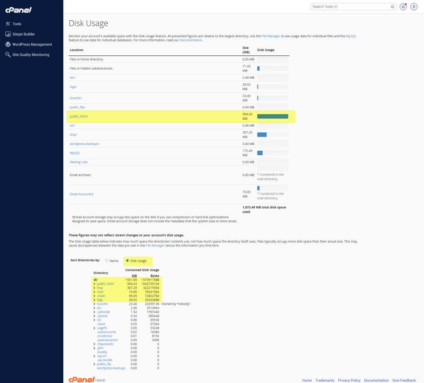
Task: Click the Tools wrench icon in the sidebar
Action: (x=8, y=24)
